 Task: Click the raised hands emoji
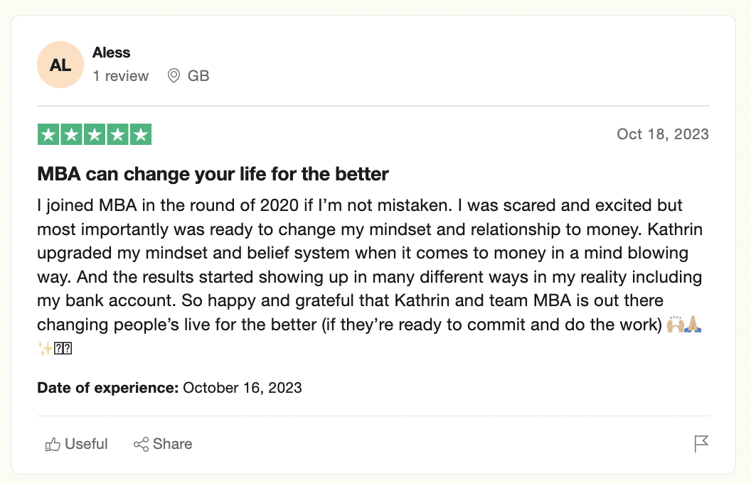[x=676, y=324]
